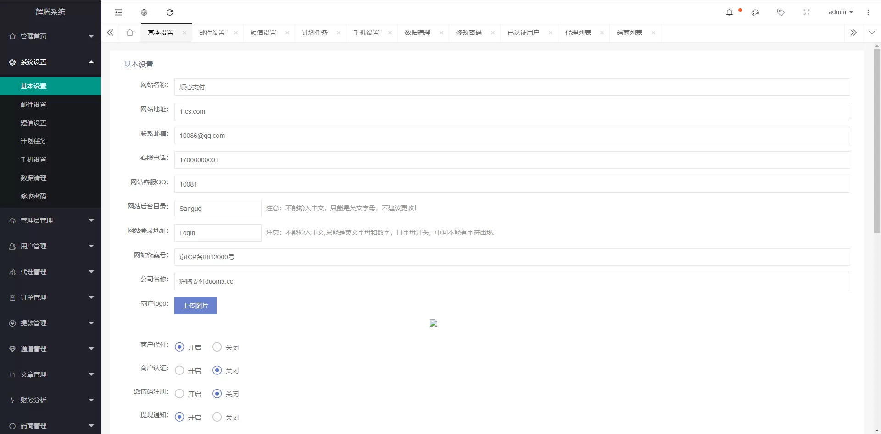Open the globe website icon
Viewport: 881px width, 434px height.
pos(144,12)
